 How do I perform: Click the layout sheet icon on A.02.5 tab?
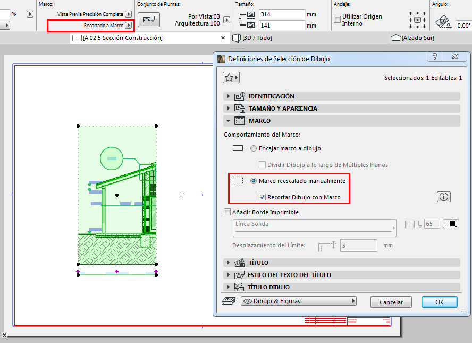(x=77, y=38)
